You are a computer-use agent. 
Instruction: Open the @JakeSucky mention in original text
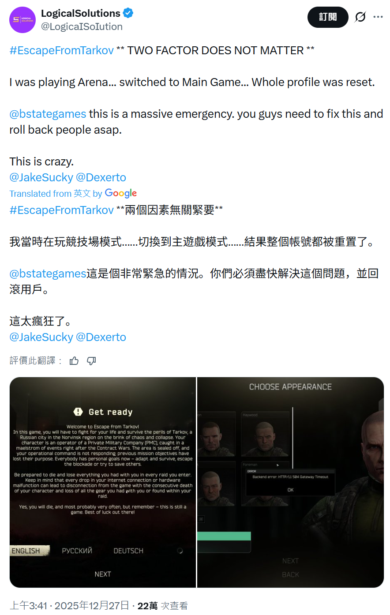pyautogui.click(x=41, y=177)
